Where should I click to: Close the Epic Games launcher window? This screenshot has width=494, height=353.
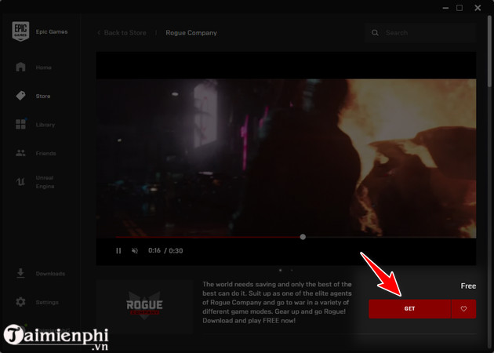[x=478, y=8]
